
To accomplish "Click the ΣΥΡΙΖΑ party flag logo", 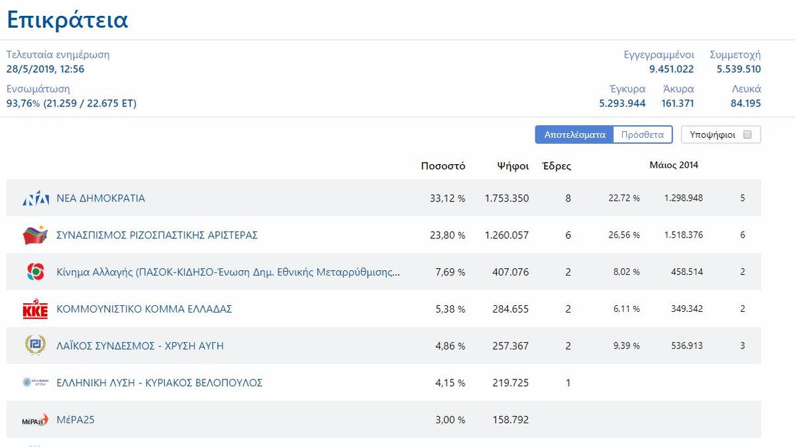I will (35, 235).
